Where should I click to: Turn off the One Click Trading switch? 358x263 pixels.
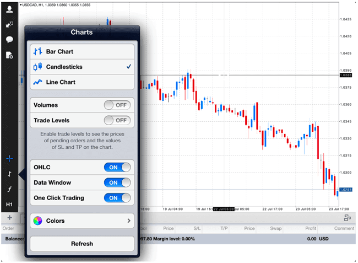[x=117, y=198]
